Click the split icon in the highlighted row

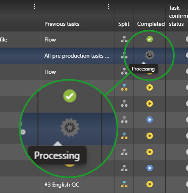pyautogui.click(x=124, y=55)
